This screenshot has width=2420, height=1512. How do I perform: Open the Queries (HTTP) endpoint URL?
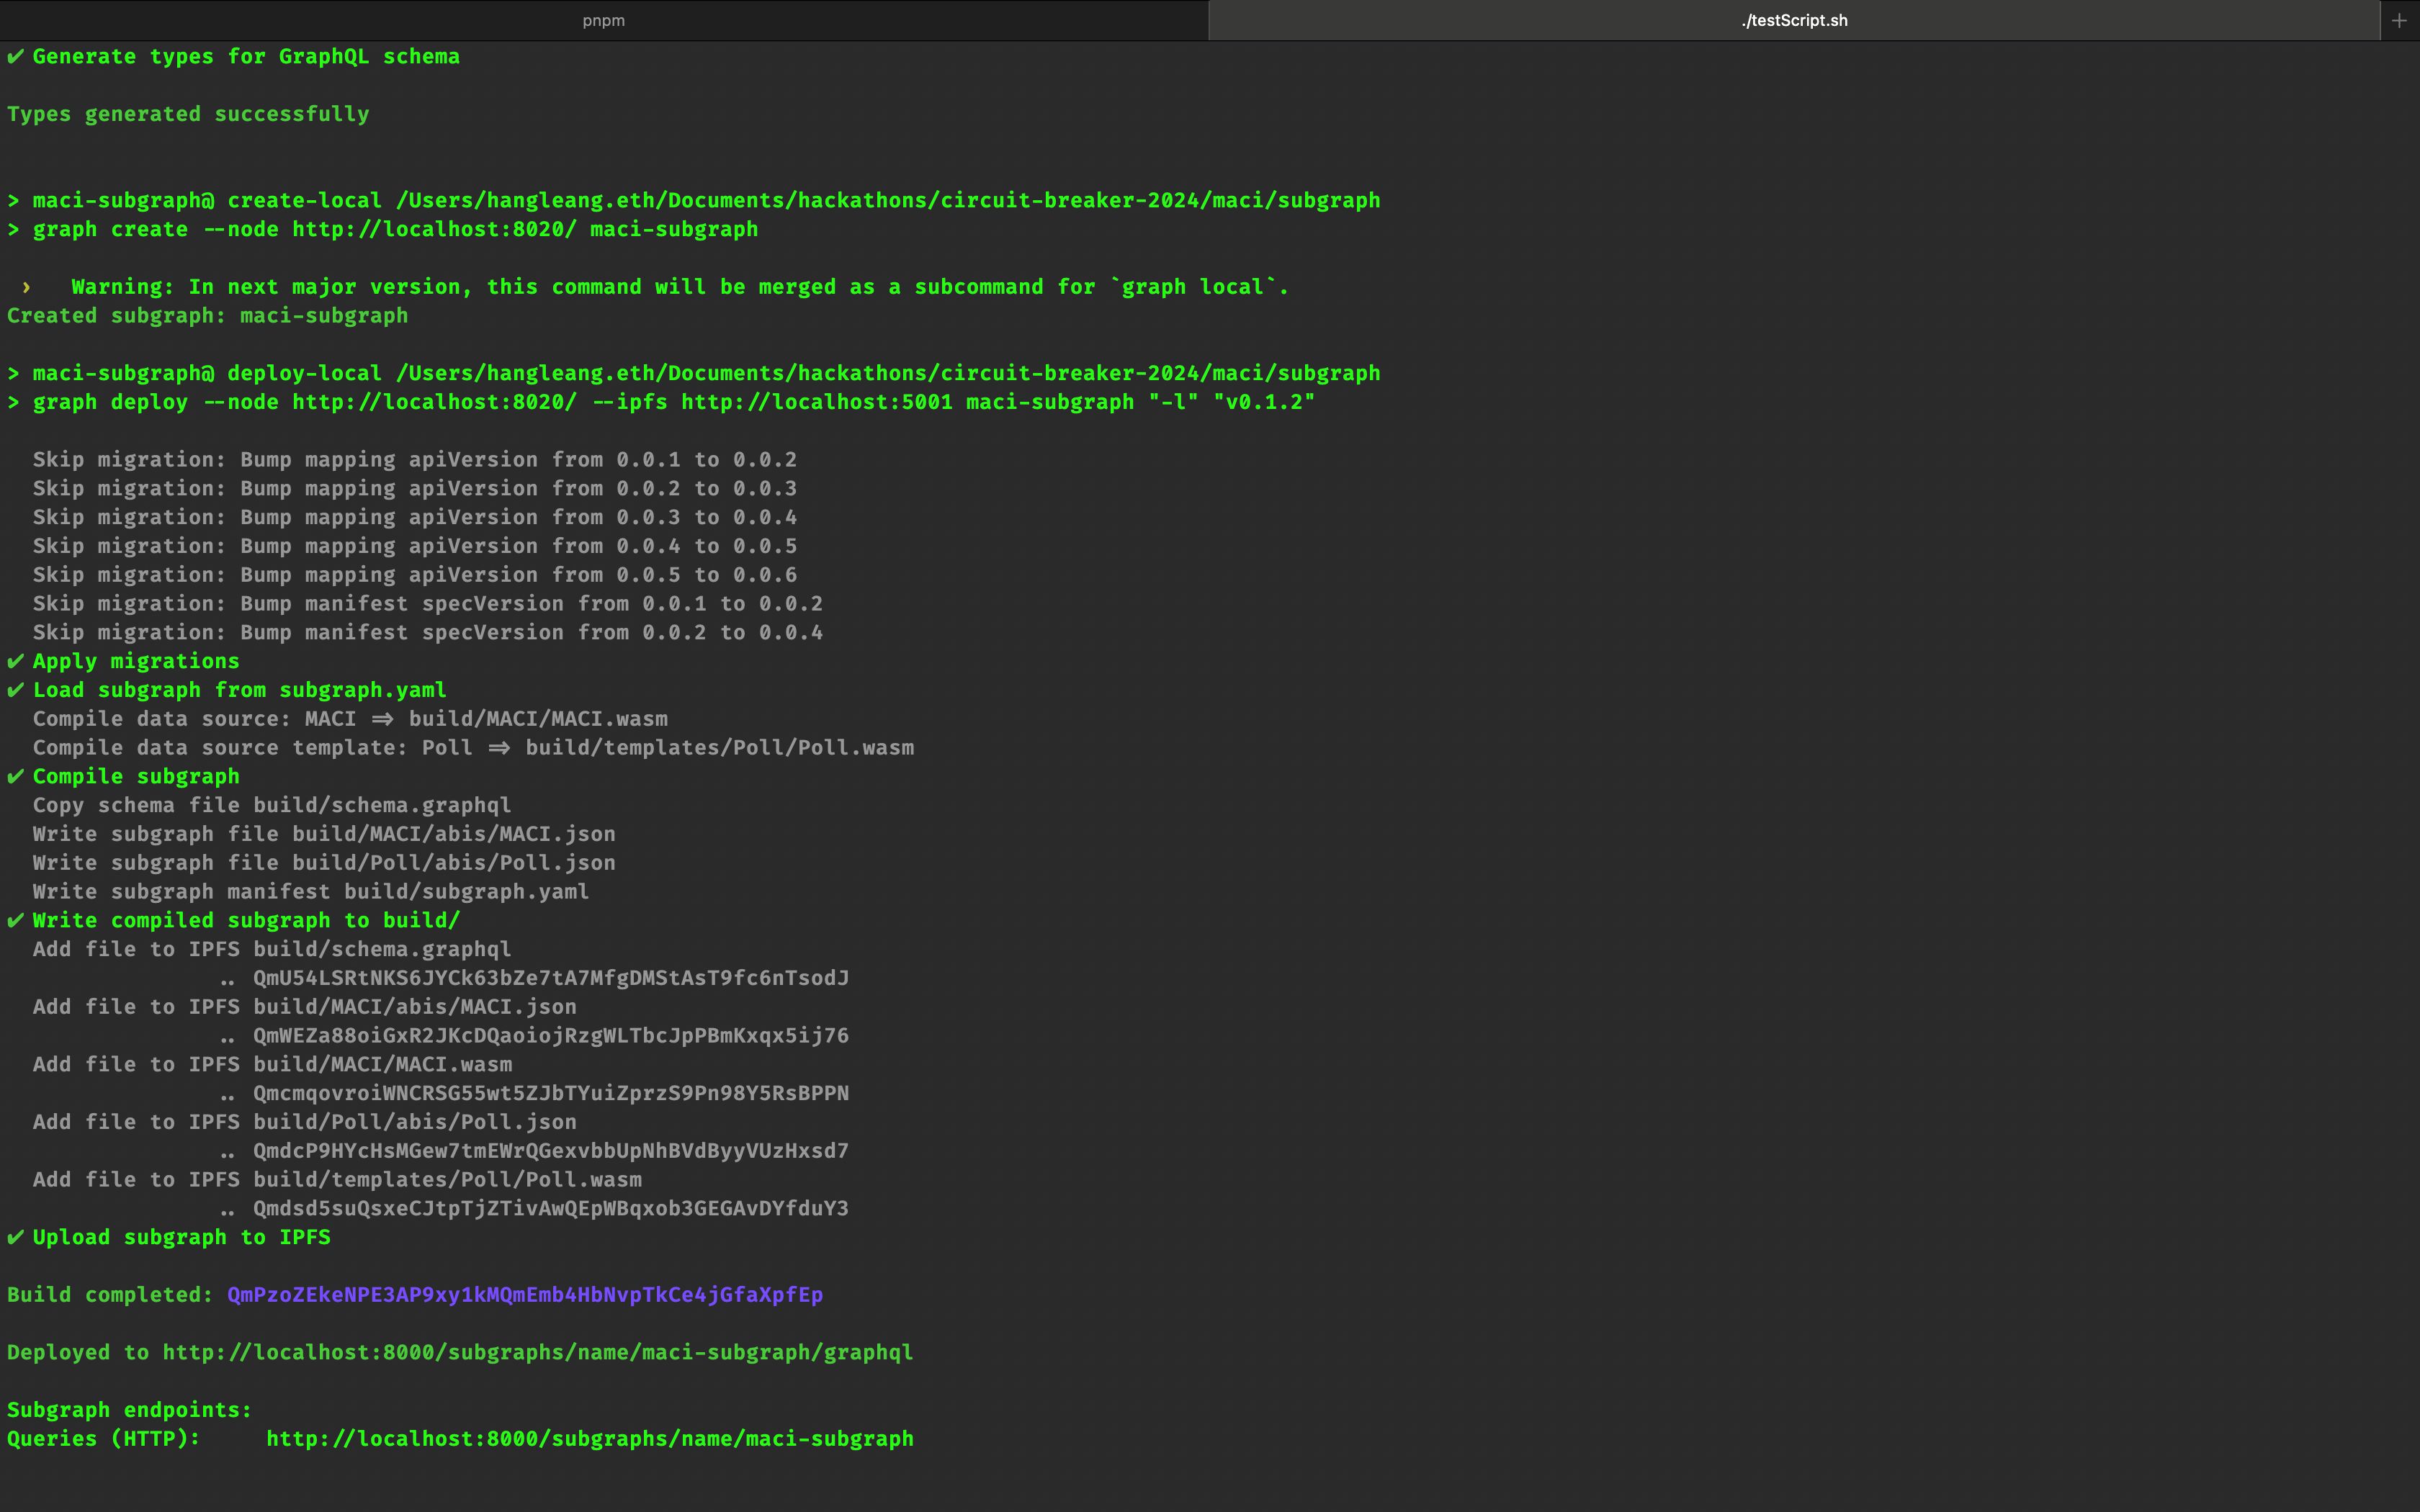point(590,1438)
